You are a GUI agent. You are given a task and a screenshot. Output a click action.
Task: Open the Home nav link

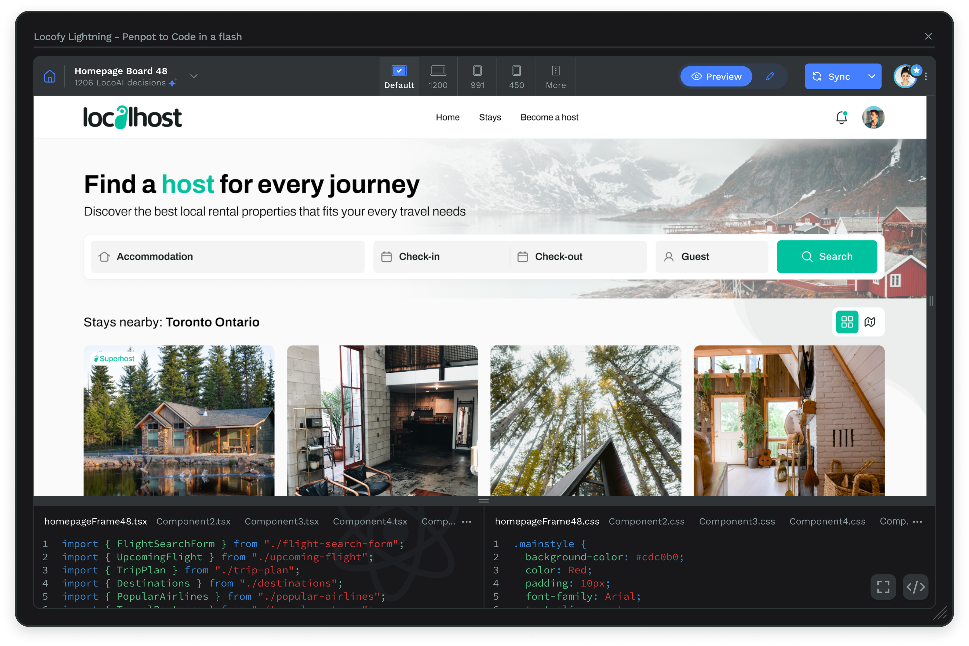448,118
